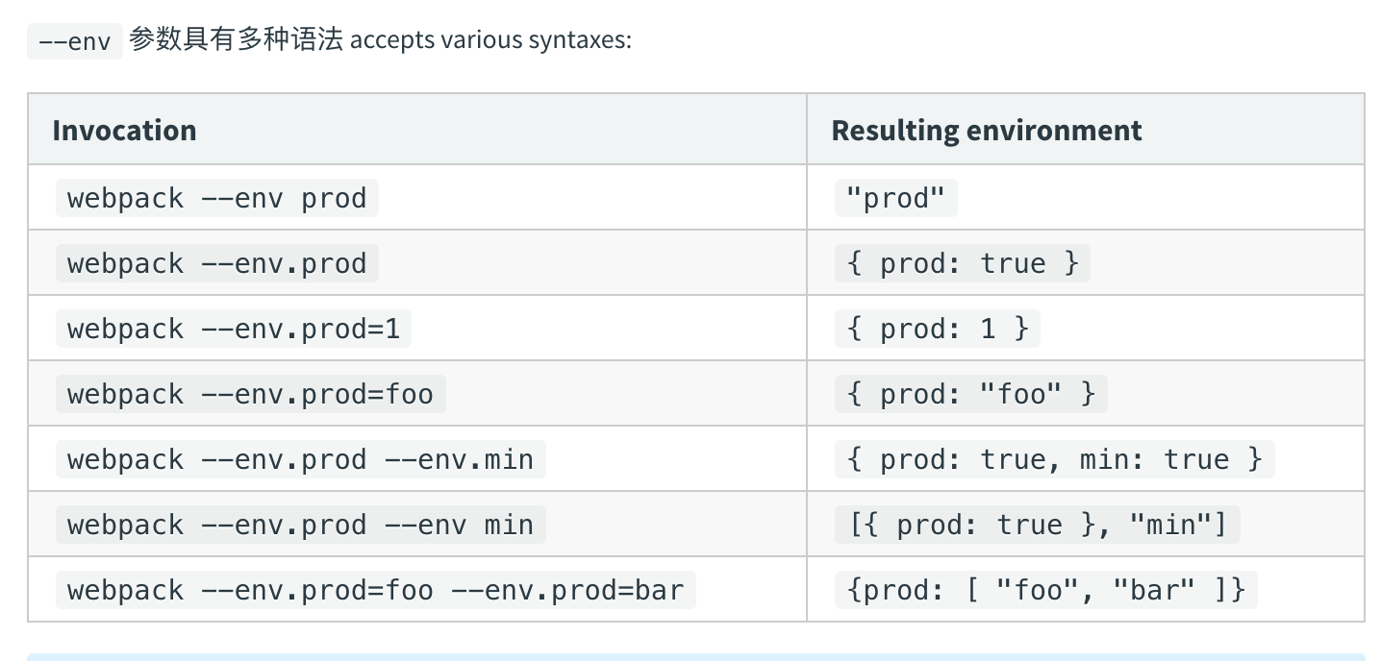Viewport: 1381px width, 661px height.
Task: Click the text 'accepts various syntaxes:'
Action: [490, 42]
